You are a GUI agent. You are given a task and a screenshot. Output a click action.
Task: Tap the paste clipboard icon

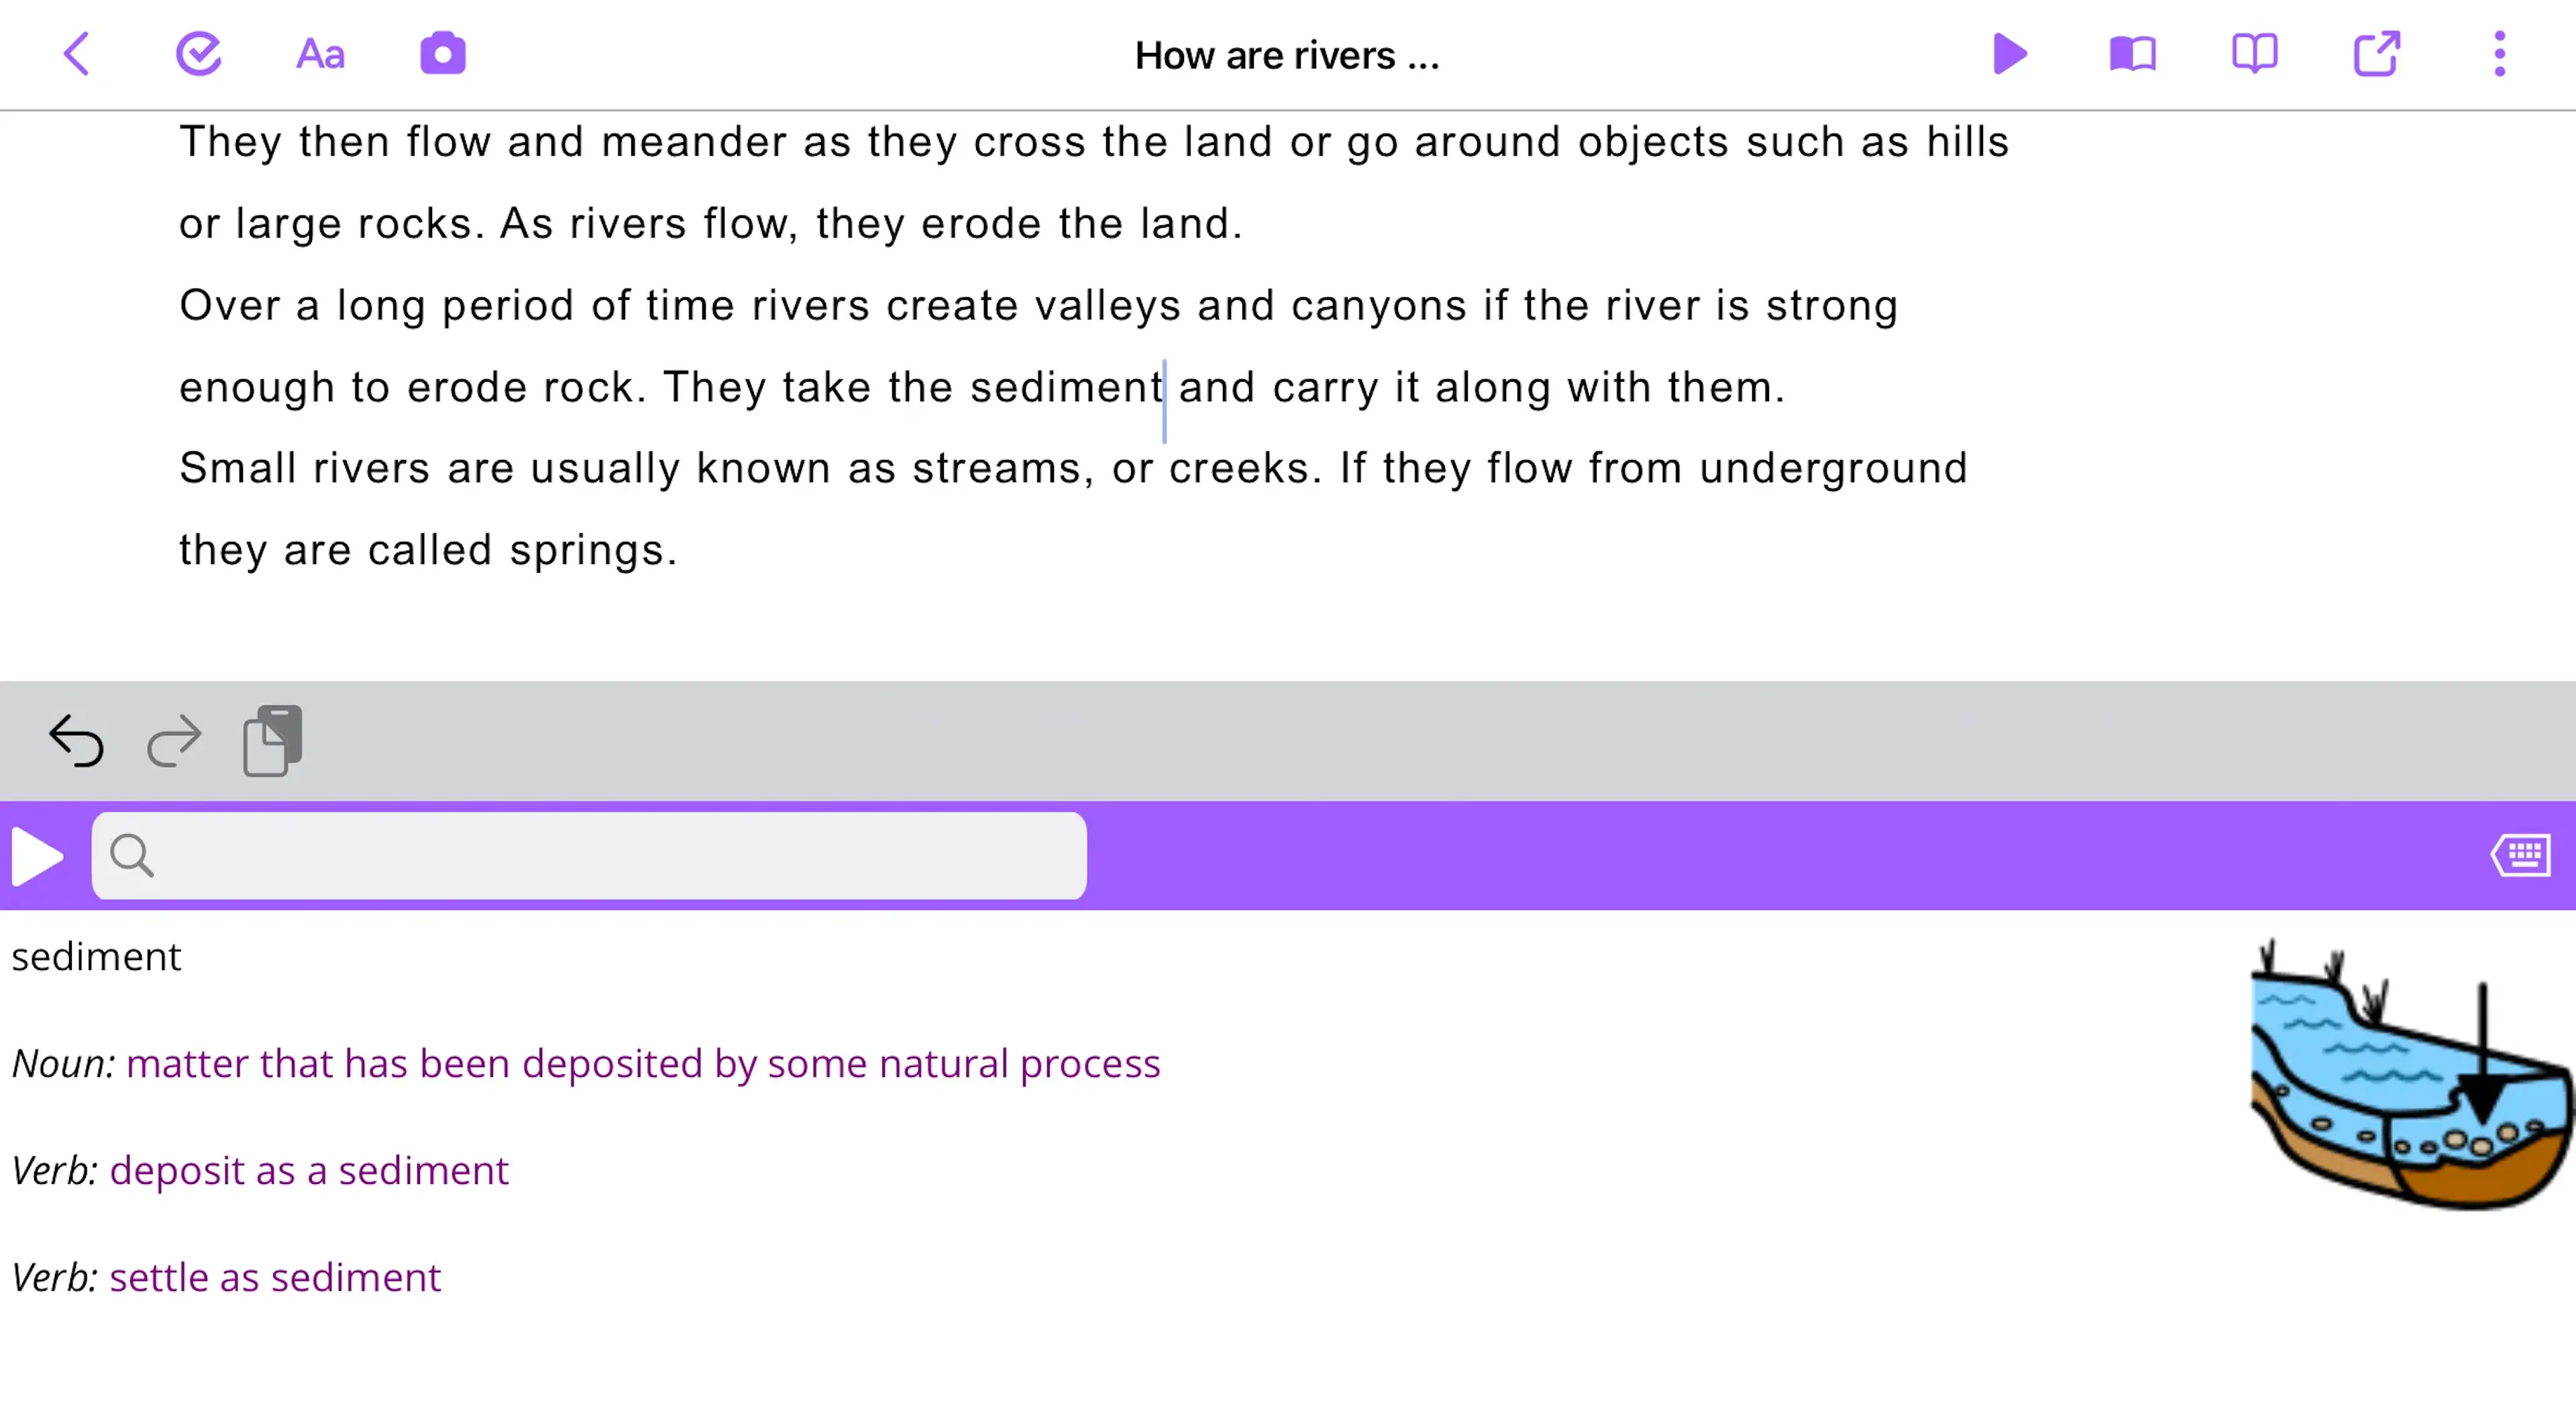[x=272, y=741]
